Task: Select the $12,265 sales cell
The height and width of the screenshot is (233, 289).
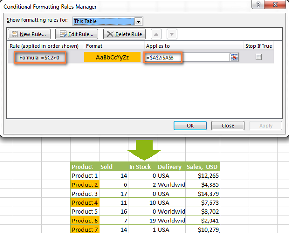Action: pyautogui.click(x=203, y=176)
